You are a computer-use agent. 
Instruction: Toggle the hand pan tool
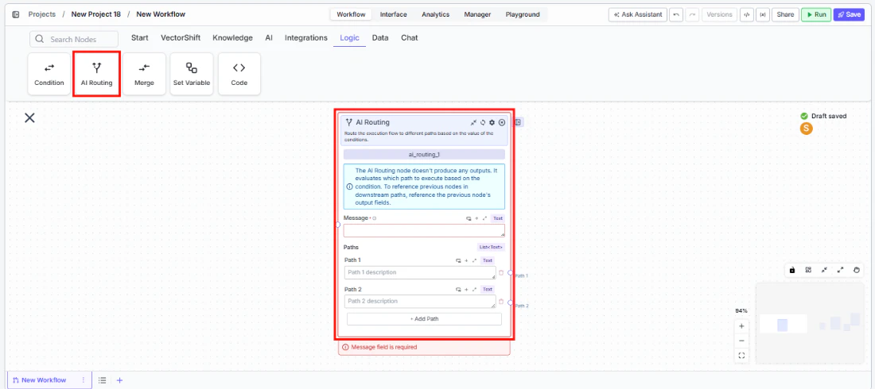[857, 270]
